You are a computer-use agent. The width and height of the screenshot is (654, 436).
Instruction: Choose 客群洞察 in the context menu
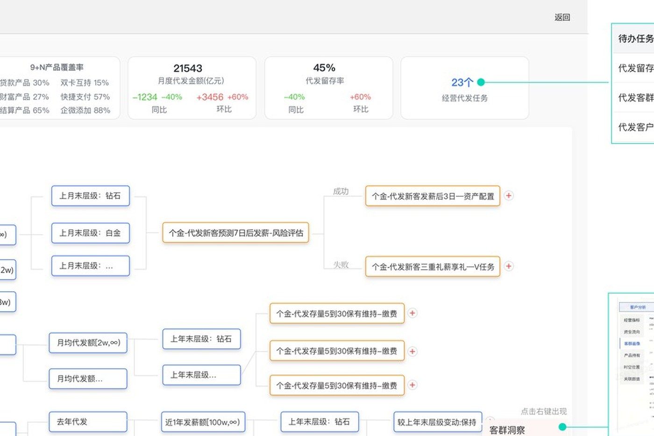pos(507,430)
